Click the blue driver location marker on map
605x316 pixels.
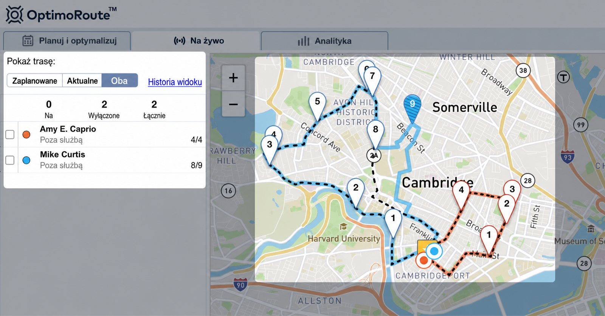tap(434, 251)
